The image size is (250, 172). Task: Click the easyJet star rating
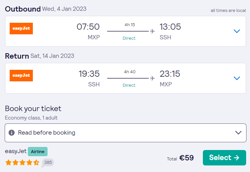[22, 163]
